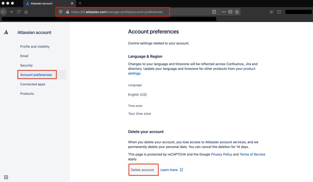Open Connected apps section
This screenshot has height=182, width=313.
[x=33, y=84]
